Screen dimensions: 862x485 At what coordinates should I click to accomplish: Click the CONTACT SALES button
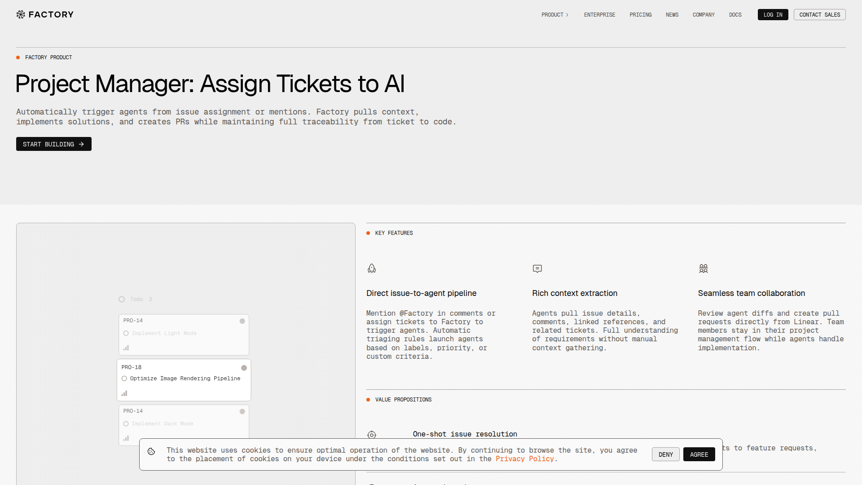click(819, 14)
